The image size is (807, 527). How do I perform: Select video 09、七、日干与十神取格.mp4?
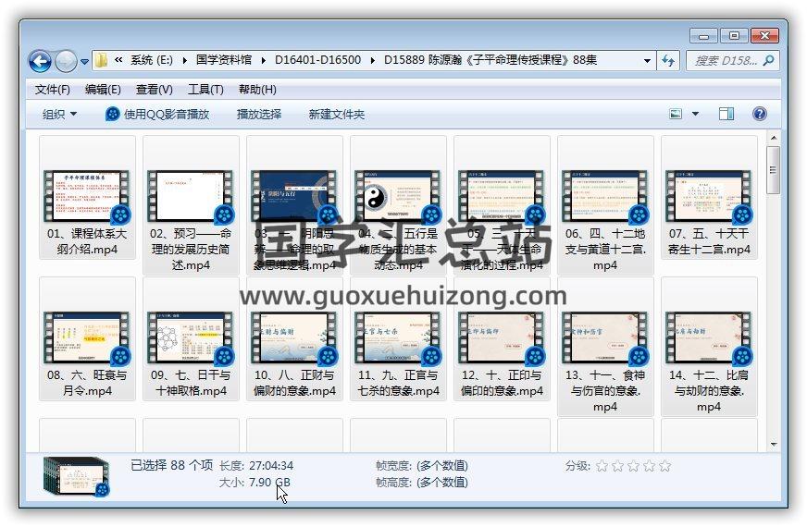[191, 339]
